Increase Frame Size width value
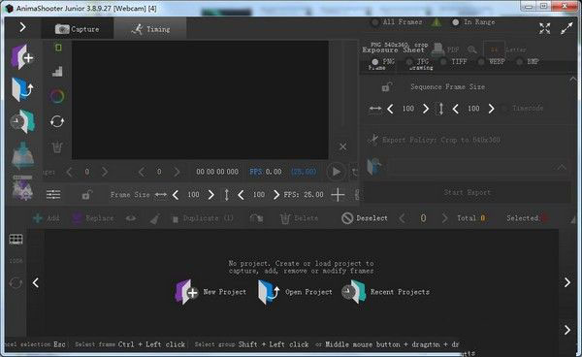The width and height of the screenshot is (582, 357). pyautogui.click(x=210, y=194)
